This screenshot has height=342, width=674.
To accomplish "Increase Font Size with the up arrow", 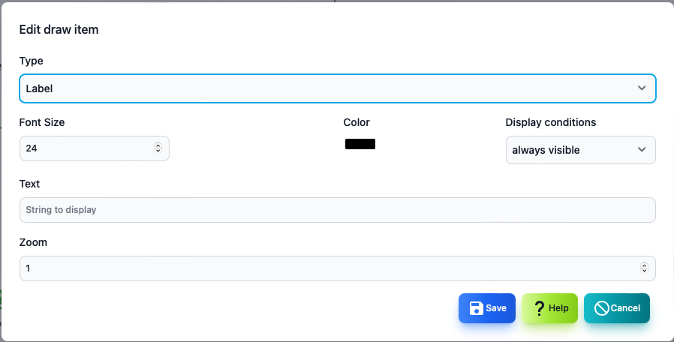I will click(158, 145).
